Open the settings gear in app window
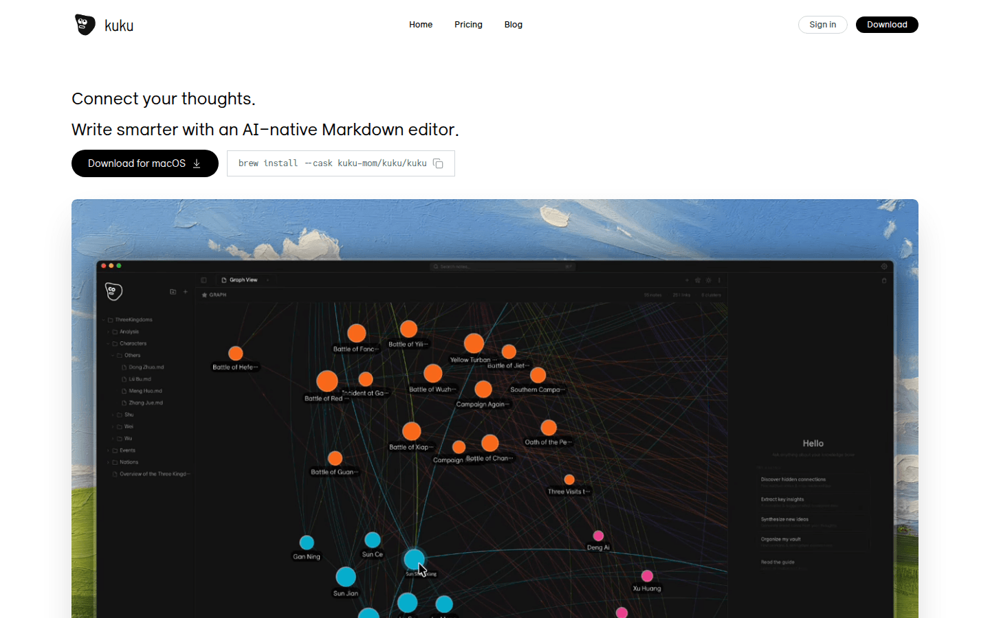This screenshot has height=618, width=990. pos(884,266)
